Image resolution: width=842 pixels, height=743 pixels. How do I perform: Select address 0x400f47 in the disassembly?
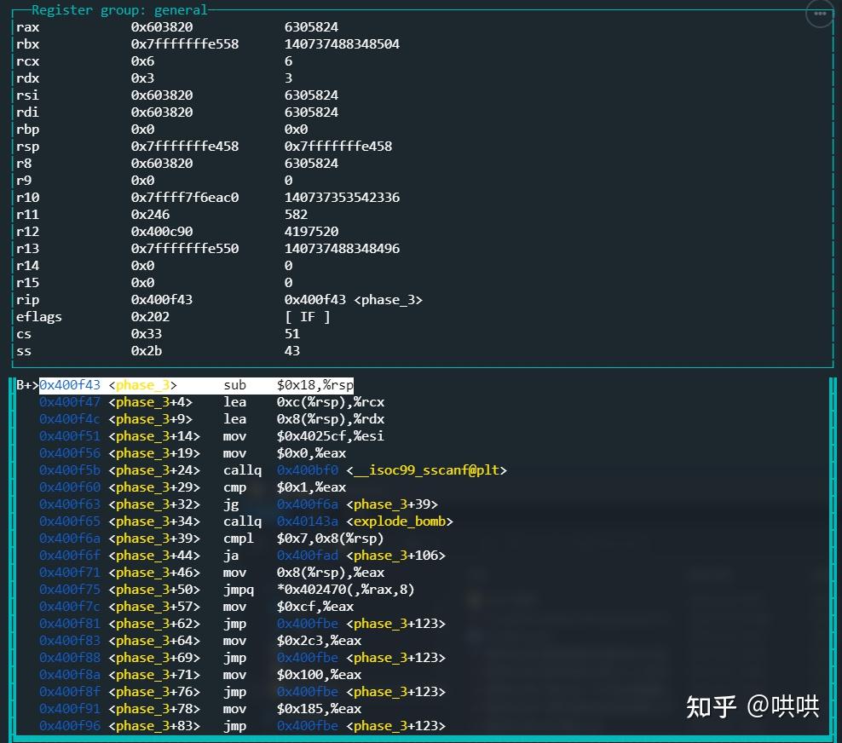tap(70, 401)
